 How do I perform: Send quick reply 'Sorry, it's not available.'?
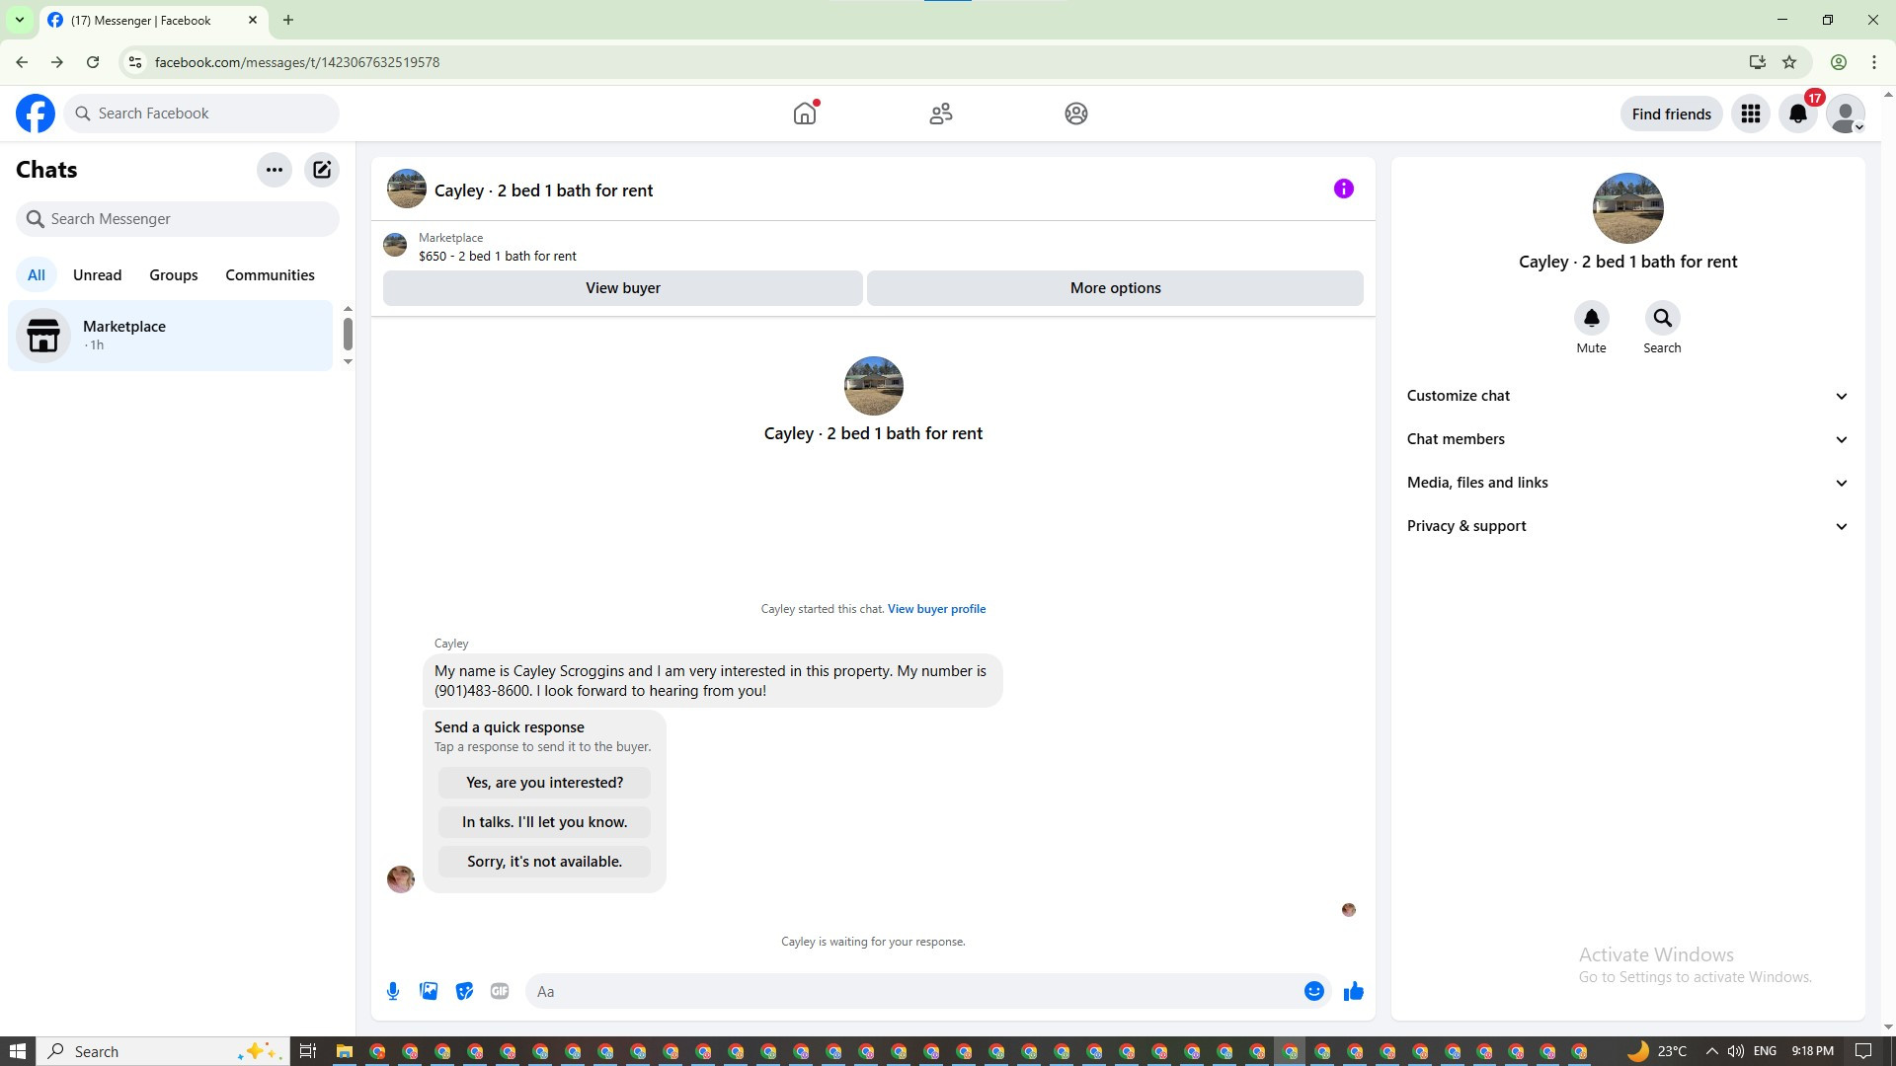pyautogui.click(x=544, y=862)
